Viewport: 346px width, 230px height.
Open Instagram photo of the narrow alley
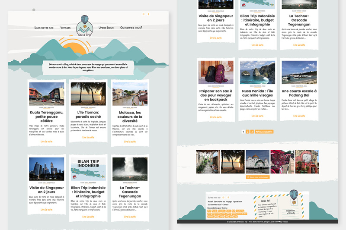(x=208, y=162)
